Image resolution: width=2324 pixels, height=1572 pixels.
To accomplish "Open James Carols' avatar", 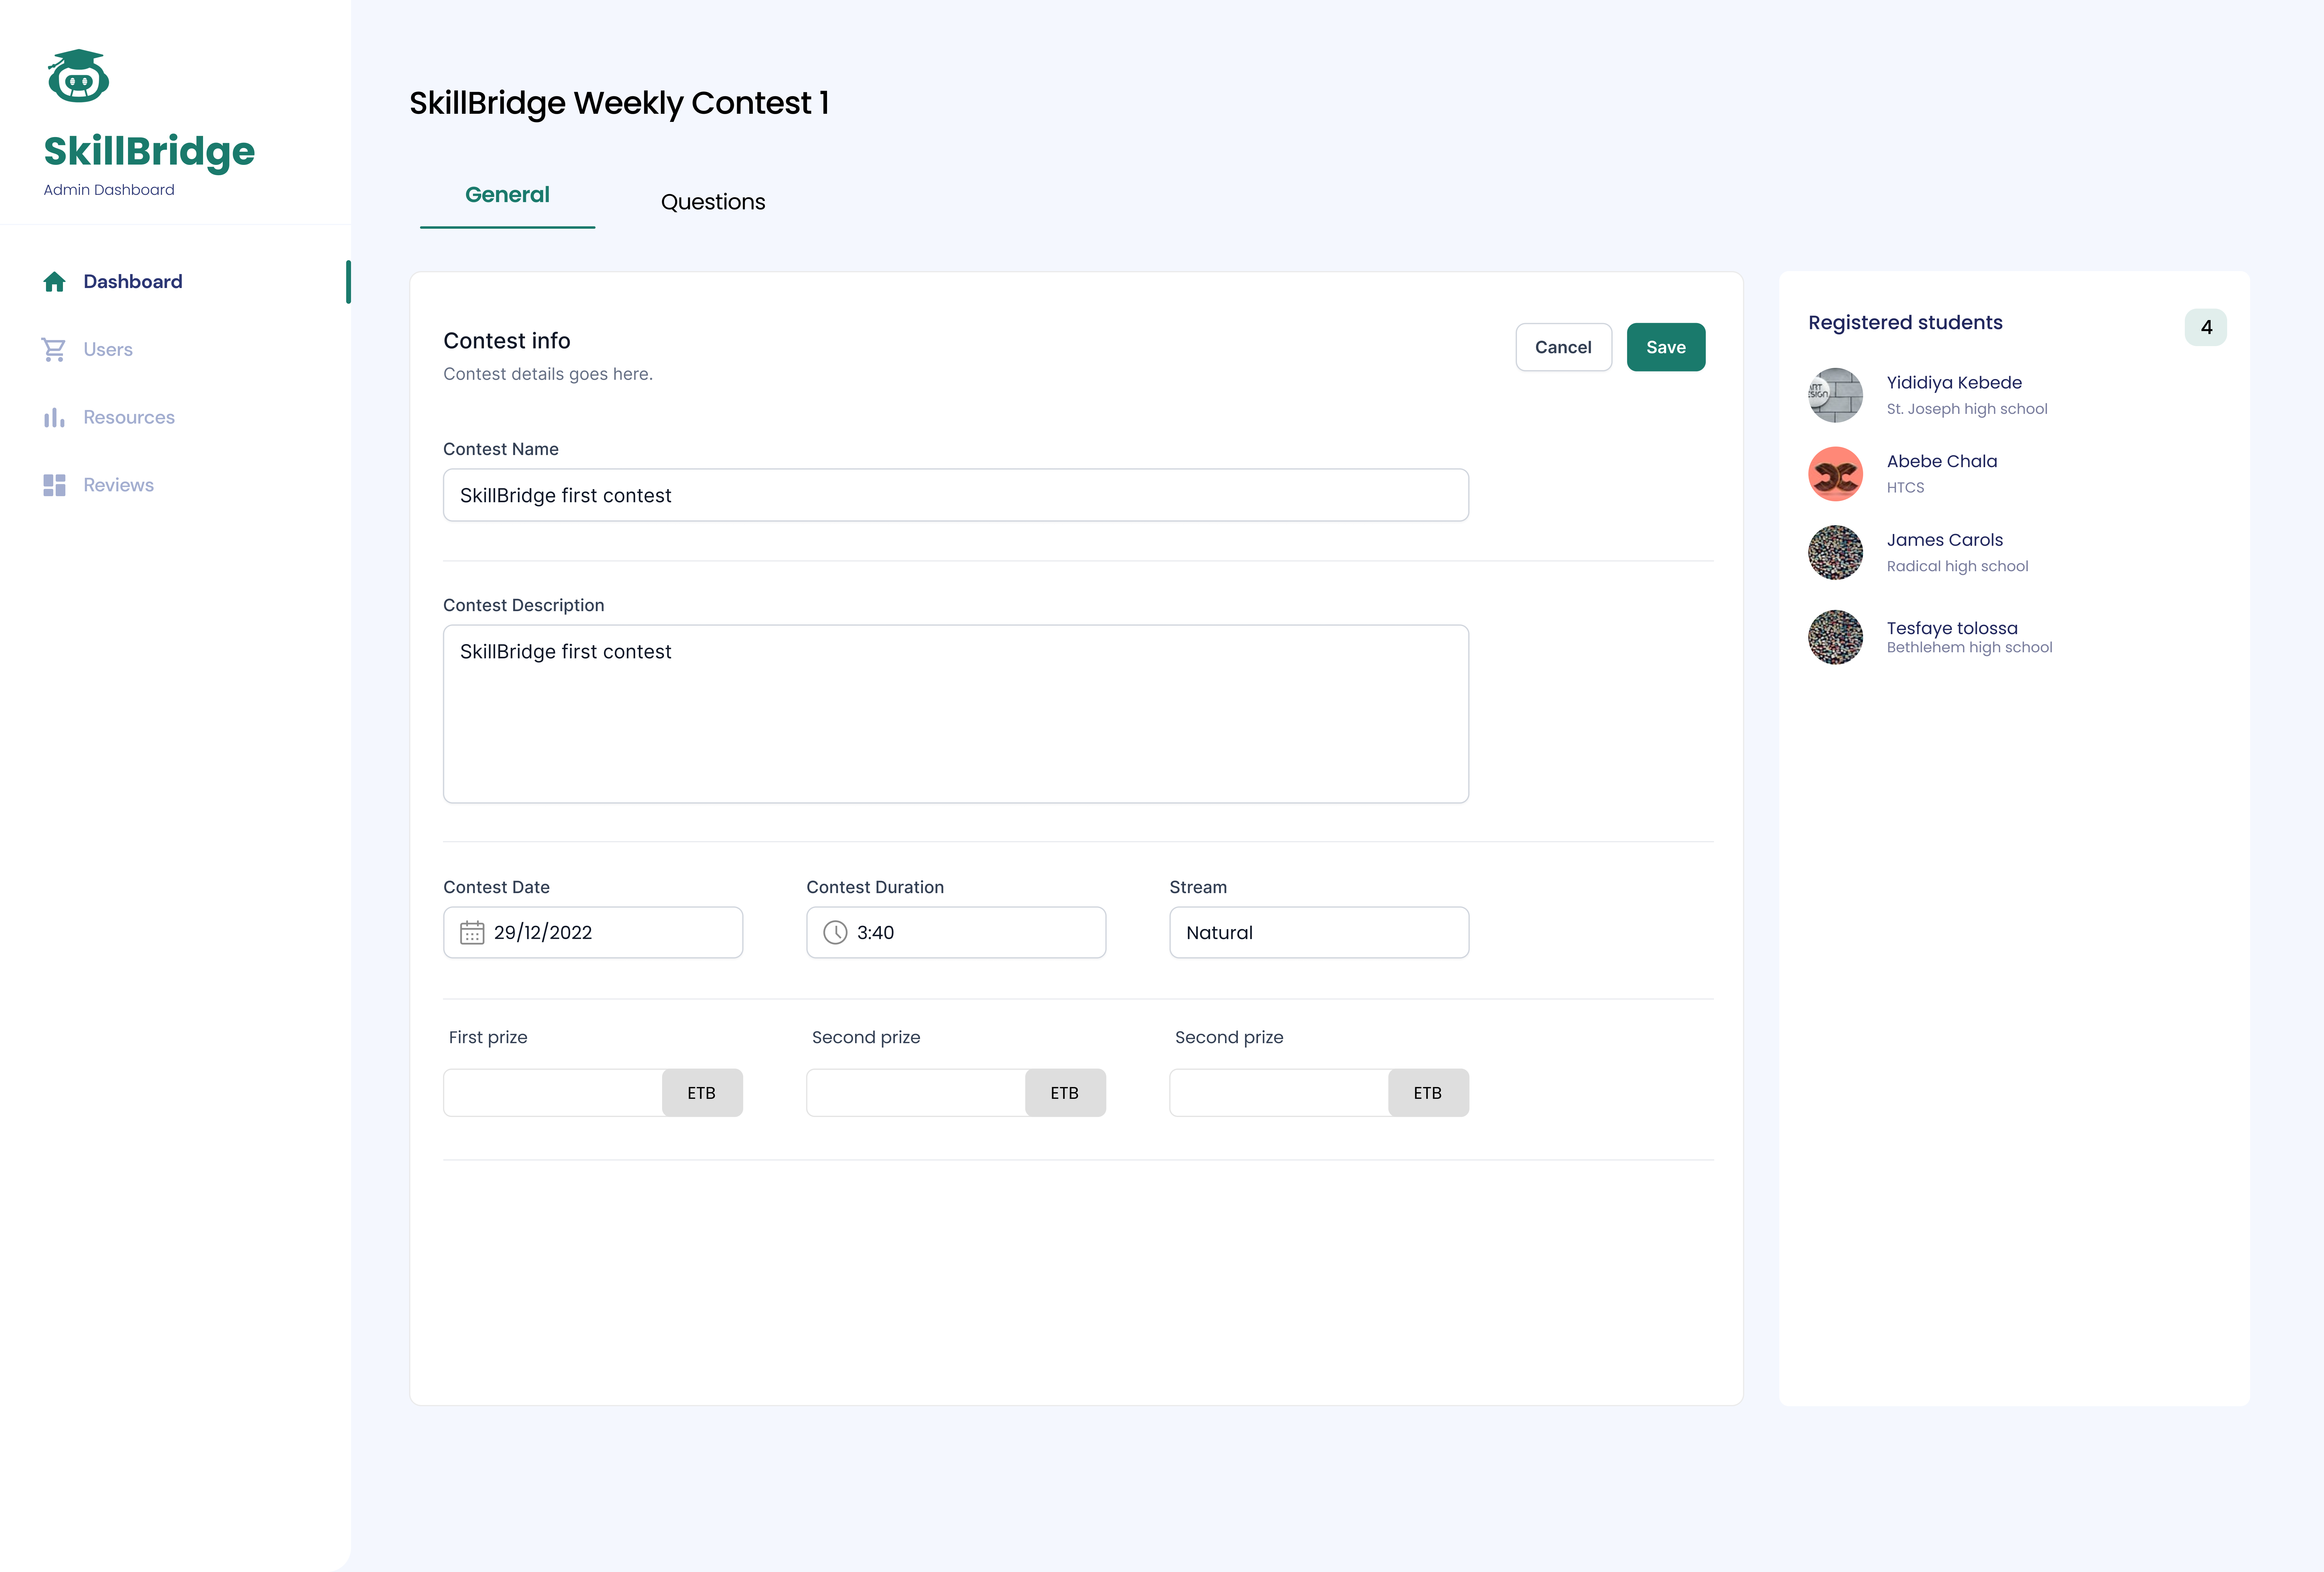I will point(1835,552).
